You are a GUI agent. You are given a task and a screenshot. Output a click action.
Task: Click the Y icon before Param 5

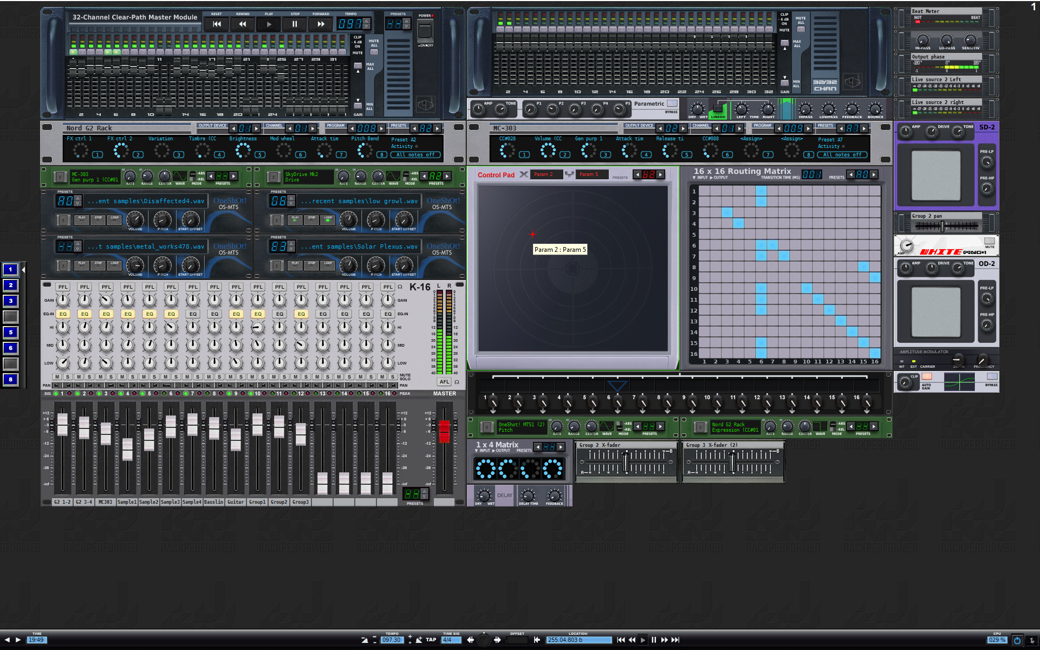click(x=569, y=174)
